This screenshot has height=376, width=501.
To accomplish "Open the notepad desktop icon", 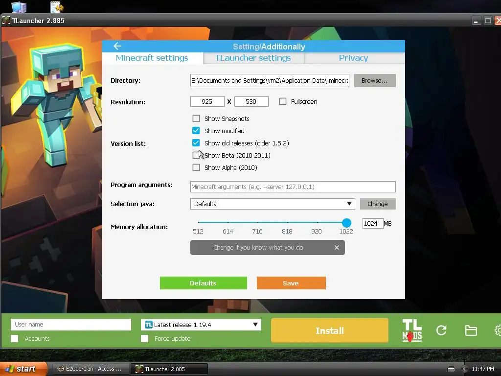I will pyautogui.click(x=57, y=7).
